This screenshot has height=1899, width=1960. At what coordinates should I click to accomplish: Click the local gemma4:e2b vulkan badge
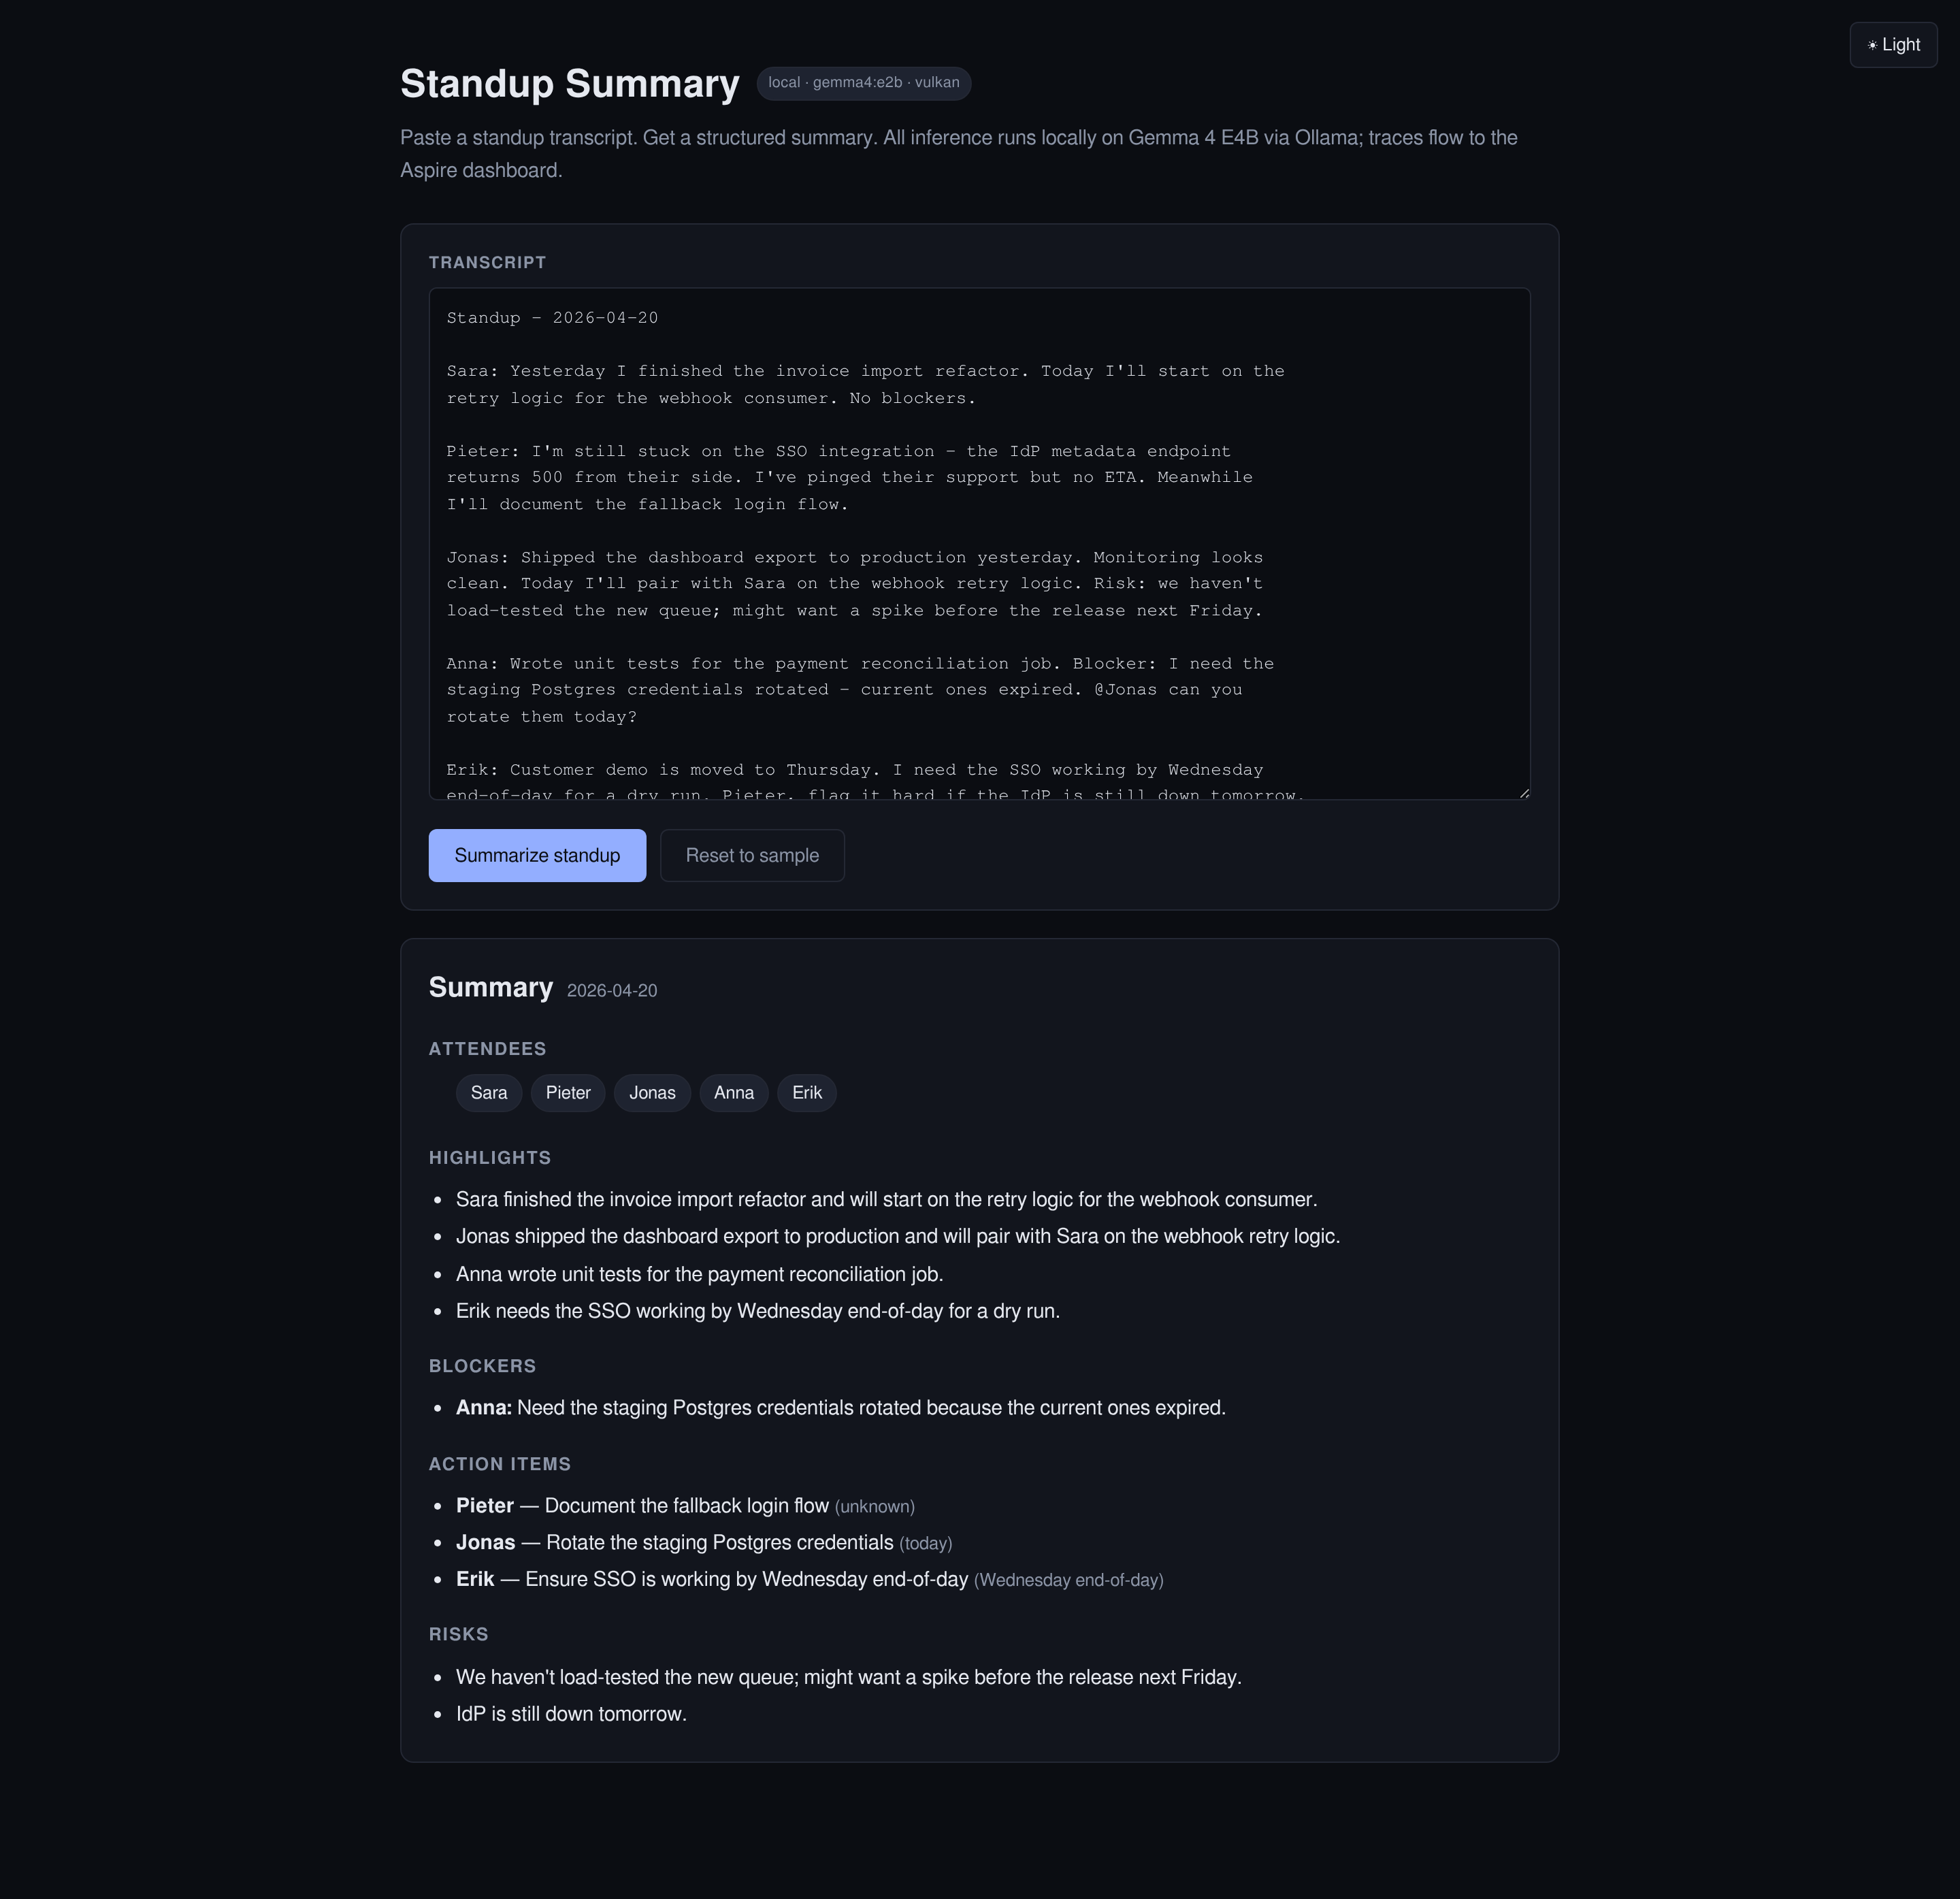tap(864, 84)
